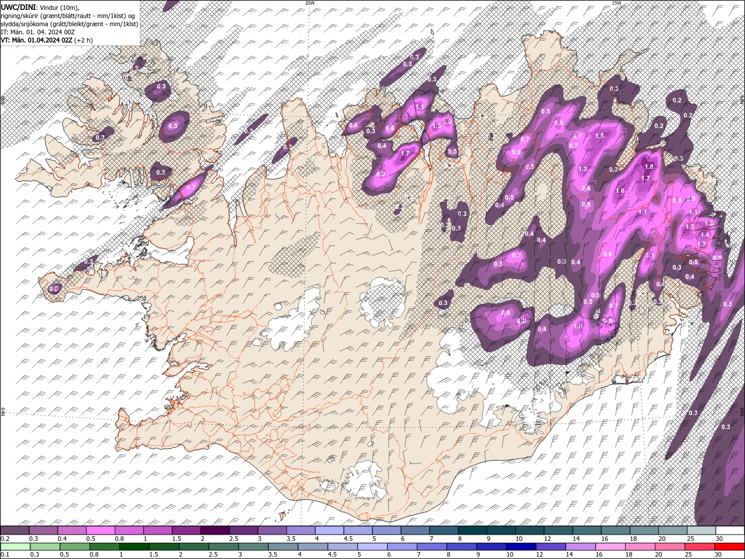Select upper legend swatch between 4 and 4.5
Viewport: 745px width, 559px height.
329,530
